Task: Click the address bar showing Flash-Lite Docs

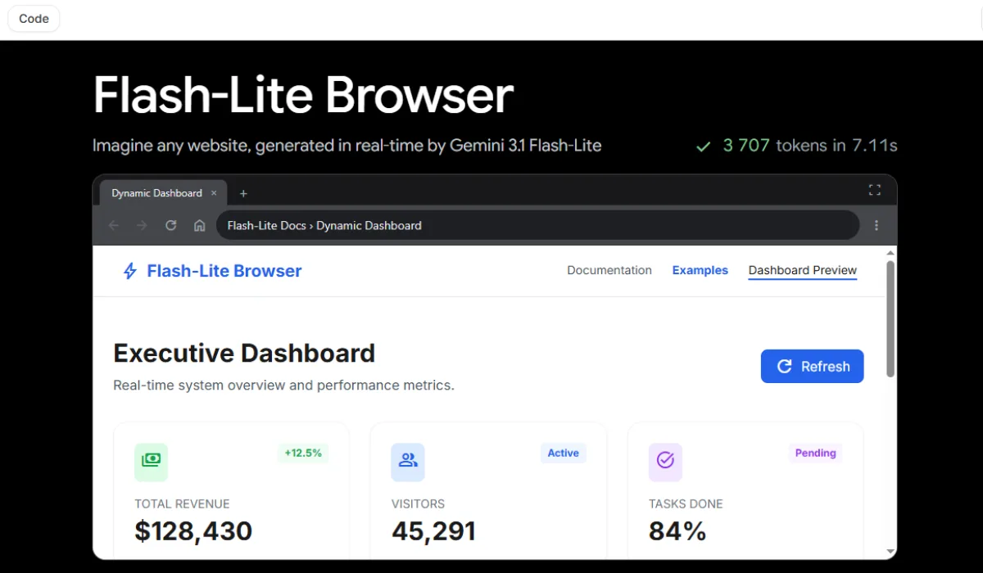Action: tap(537, 225)
